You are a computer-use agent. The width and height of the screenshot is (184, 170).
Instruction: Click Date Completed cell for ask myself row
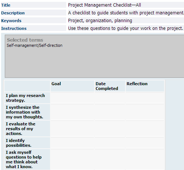tap(110, 159)
